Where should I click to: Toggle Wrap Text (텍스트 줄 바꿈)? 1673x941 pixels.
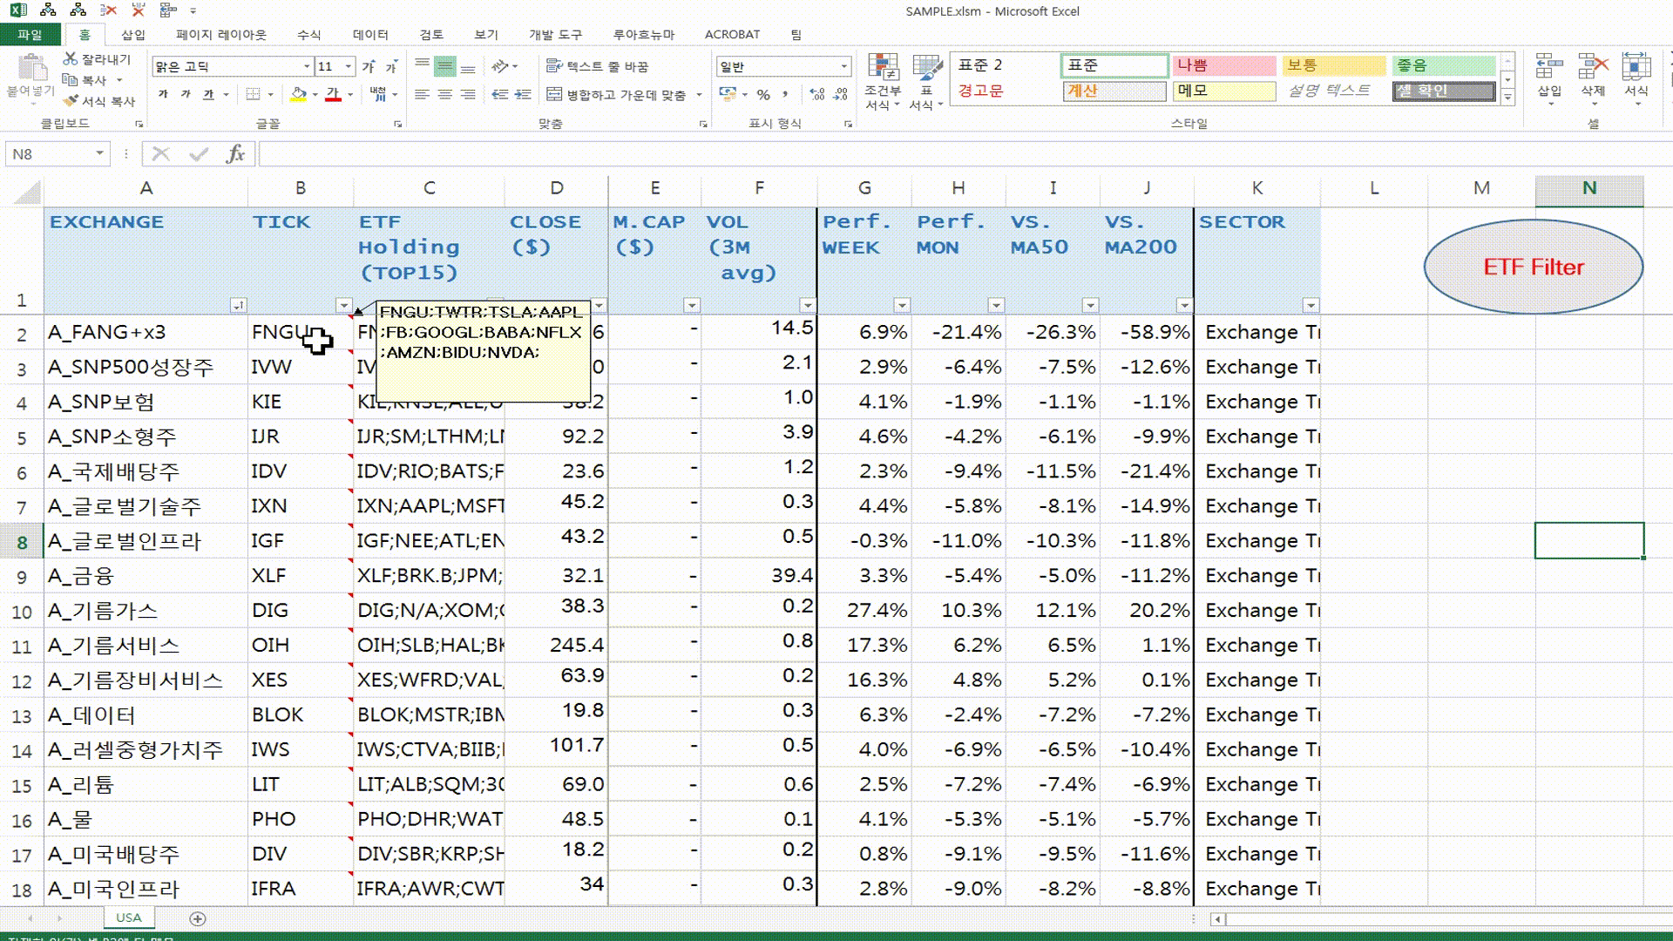pyautogui.click(x=598, y=66)
